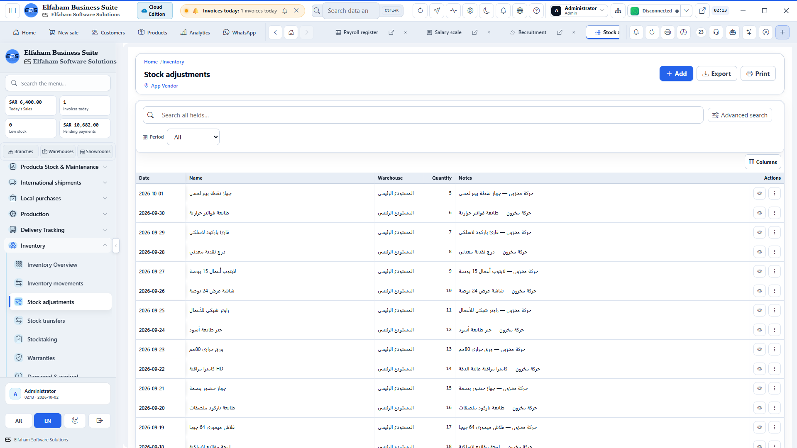Collapse the Inventory menu section

(x=59, y=246)
